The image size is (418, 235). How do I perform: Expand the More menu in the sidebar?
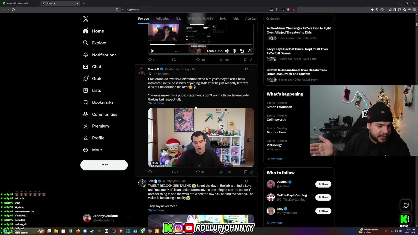(x=92, y=150)
